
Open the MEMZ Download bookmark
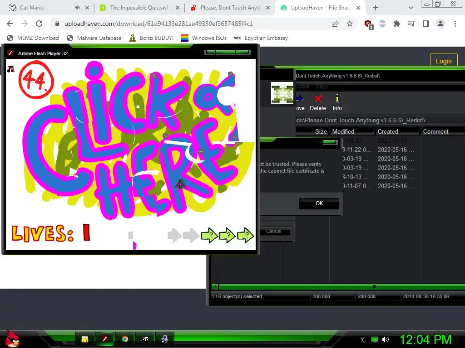click(33, 38)
